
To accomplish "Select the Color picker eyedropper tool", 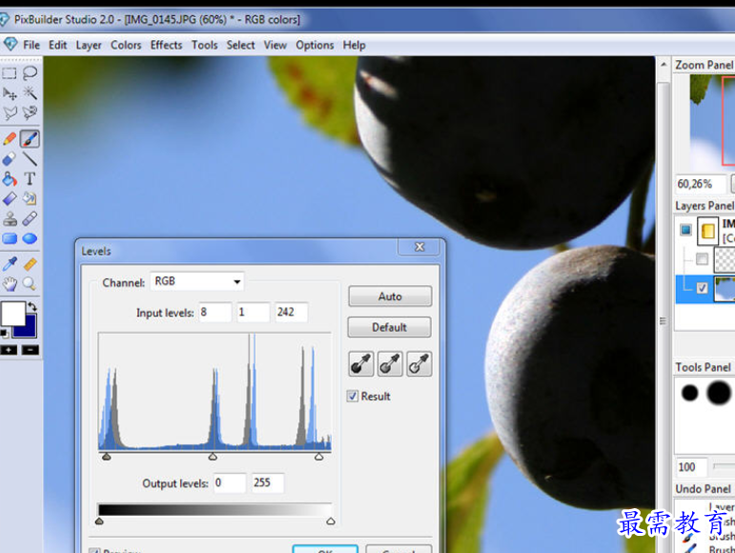I will pyautogui.click(x=10, y=264).
